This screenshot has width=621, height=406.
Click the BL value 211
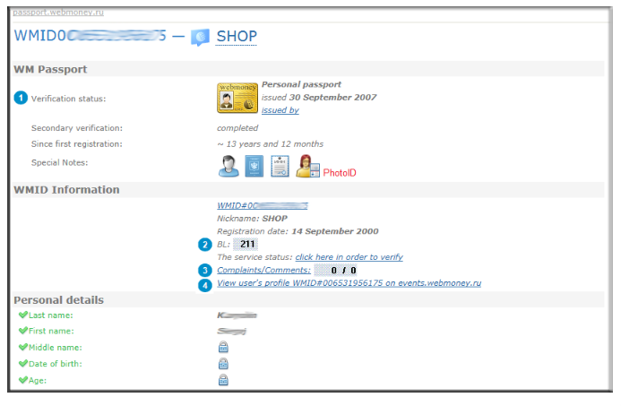coord(246,244)
